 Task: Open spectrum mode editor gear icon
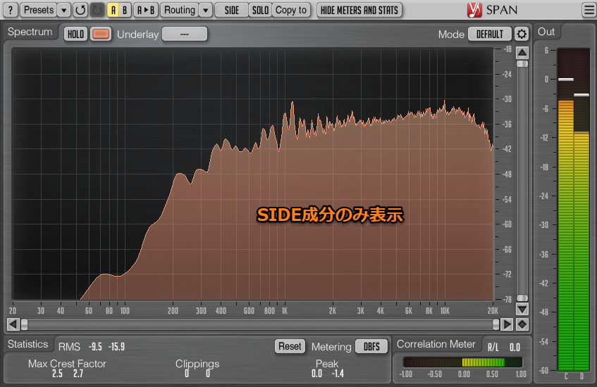pyautogui.click(x=522, y=34)
